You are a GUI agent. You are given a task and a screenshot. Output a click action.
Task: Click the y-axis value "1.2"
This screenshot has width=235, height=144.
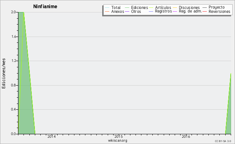(x=14, y=61)
